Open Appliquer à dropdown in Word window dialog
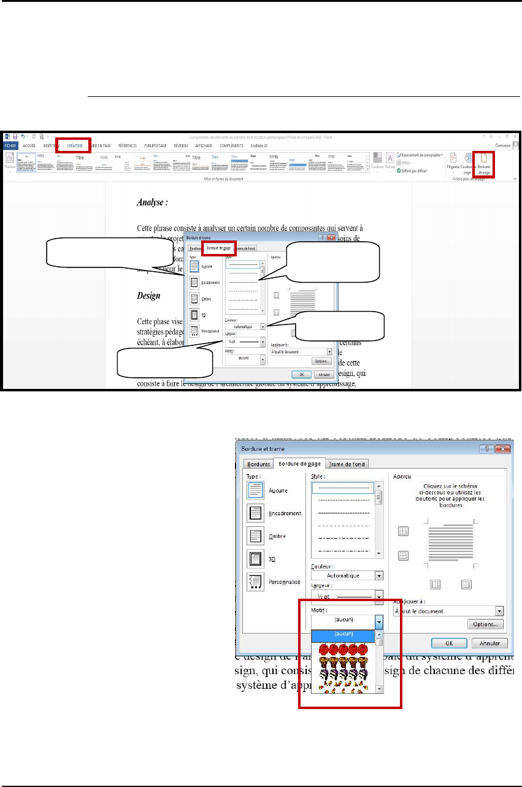 tap(329, 352)
